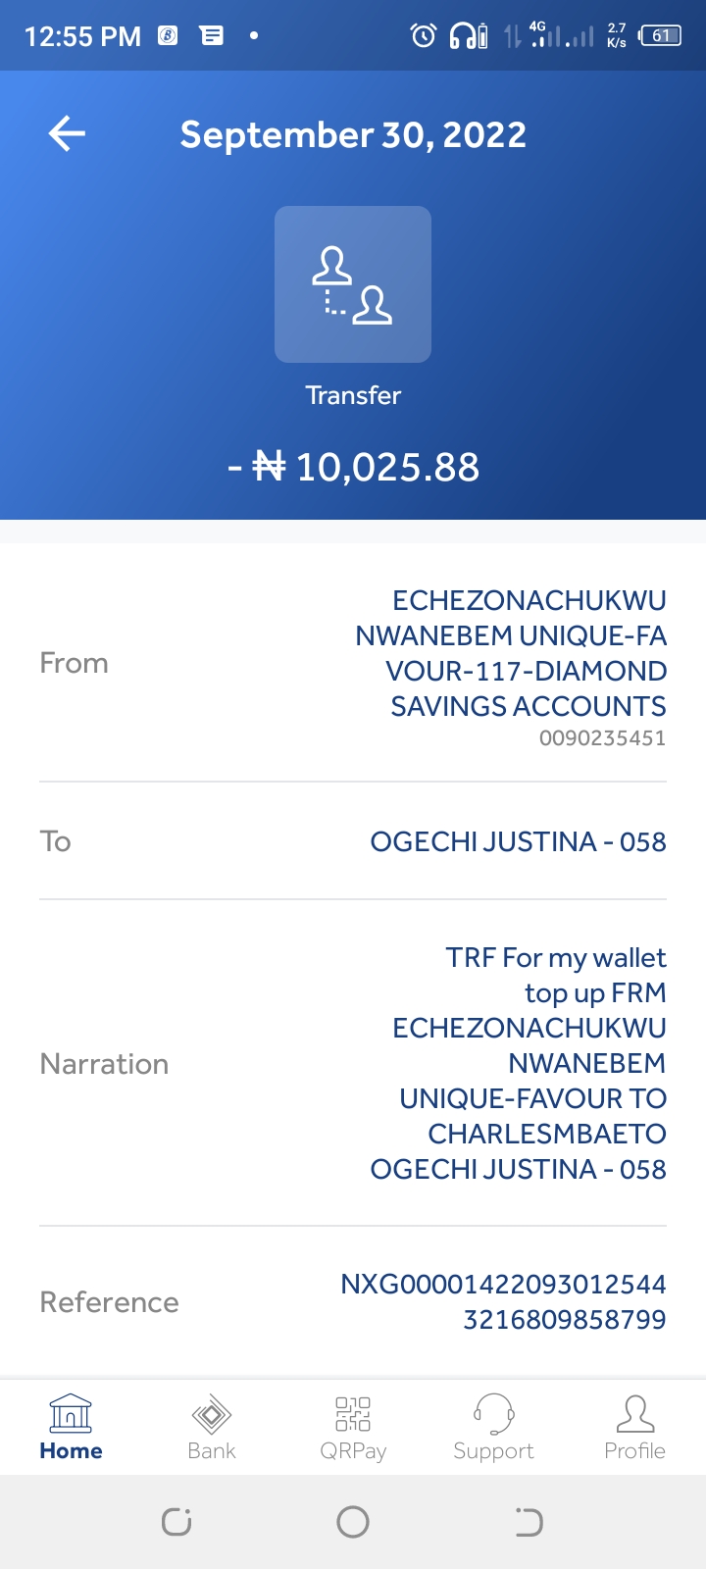
Task: Open the QRPay scanner tab
Action: coord(353,1428)
